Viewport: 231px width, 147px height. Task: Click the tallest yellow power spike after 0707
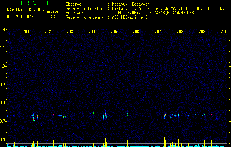pyautogui.click(x=165, y=141)
